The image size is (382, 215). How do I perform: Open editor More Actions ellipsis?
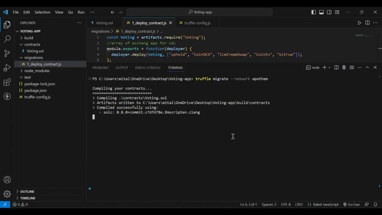(x=375, y=23)
